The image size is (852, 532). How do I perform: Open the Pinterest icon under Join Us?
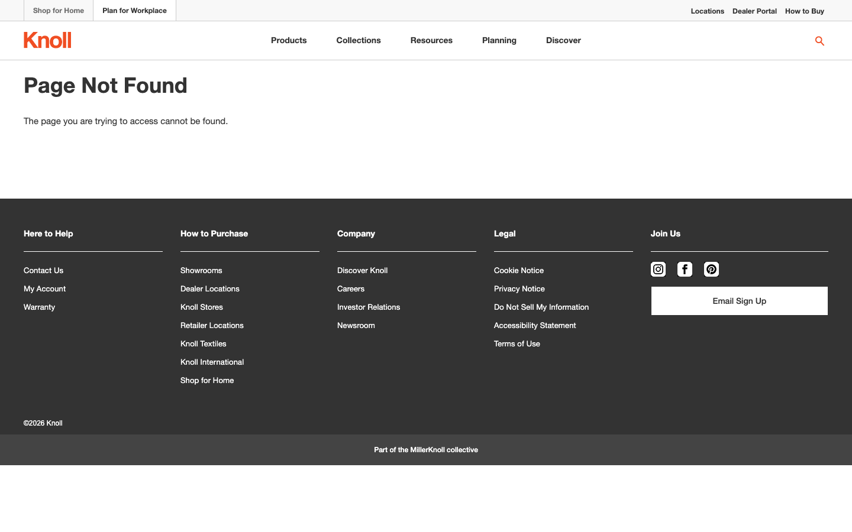[x=711, y=270]
